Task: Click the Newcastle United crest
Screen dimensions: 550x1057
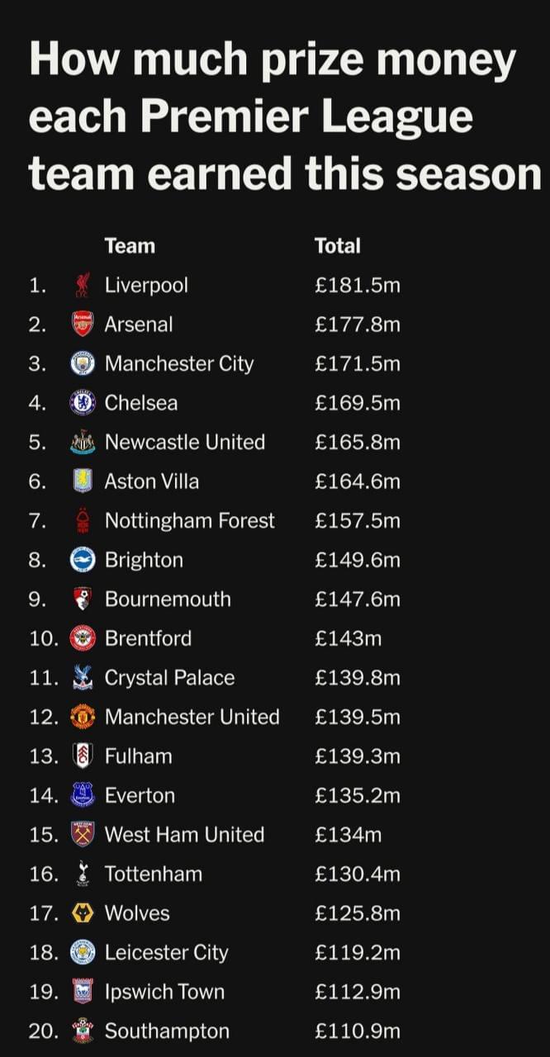Action: pyautogui.click(x=83, y=442)
